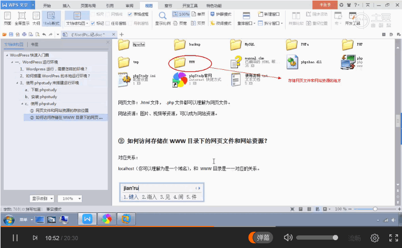Open the 审阅 ribbon tab
Image resolution: width=402 pixels, height=248 pixels.
click(x=129, y=5)
